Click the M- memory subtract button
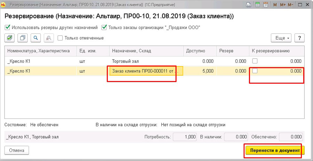Viewport: 313px width, 161px height. coord(291,5)
